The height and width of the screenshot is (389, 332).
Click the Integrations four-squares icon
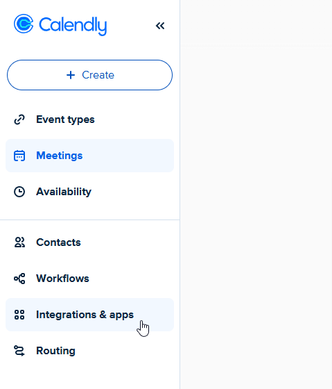tap(19, 315)
